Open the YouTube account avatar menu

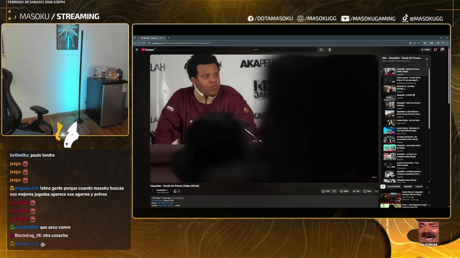click(442, 49)
